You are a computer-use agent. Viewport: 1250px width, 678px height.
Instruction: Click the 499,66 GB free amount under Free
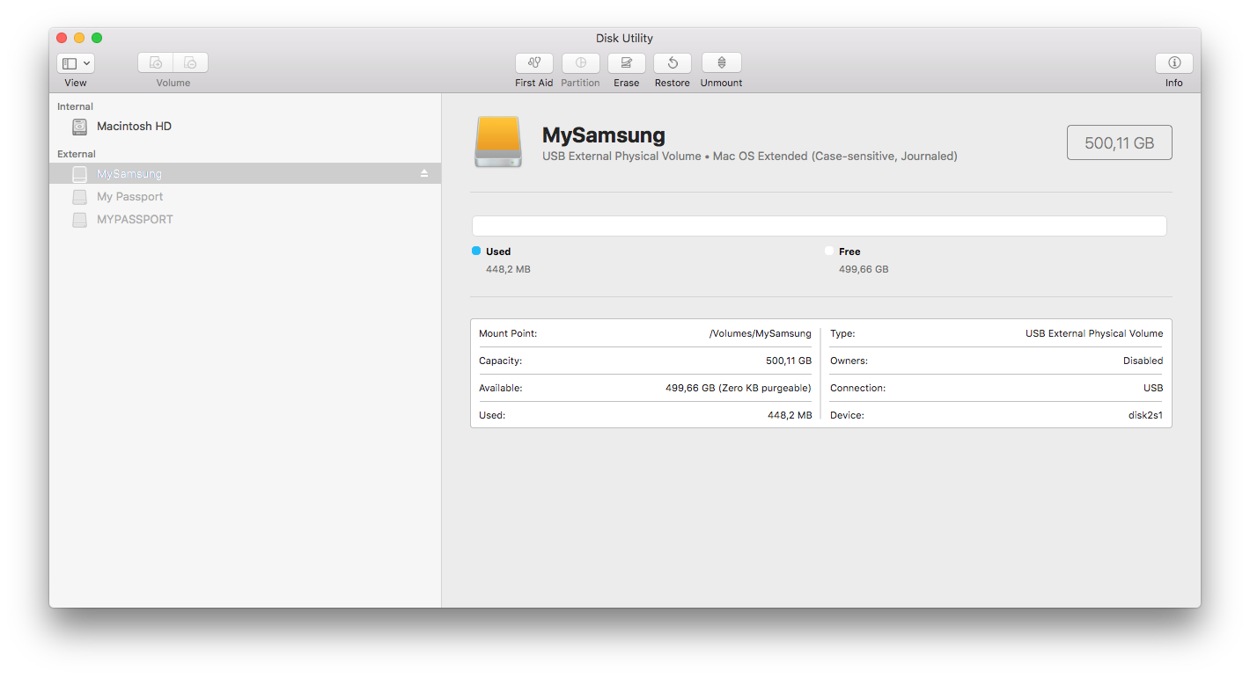coord(864,269)
